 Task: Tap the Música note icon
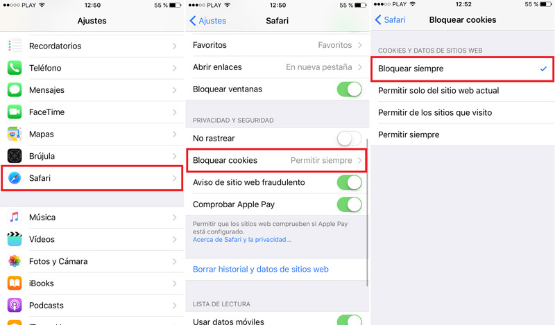point(15,217)
